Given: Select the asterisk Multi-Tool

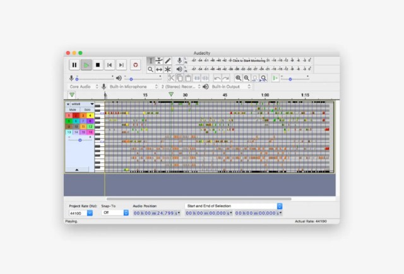Looking at the screenshot, I should pos(168,69).
